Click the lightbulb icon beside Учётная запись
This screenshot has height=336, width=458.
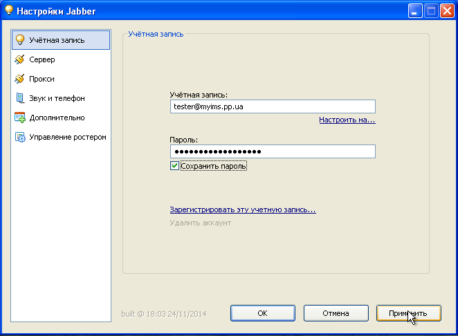pyautogui.click(x=20, y=39)
